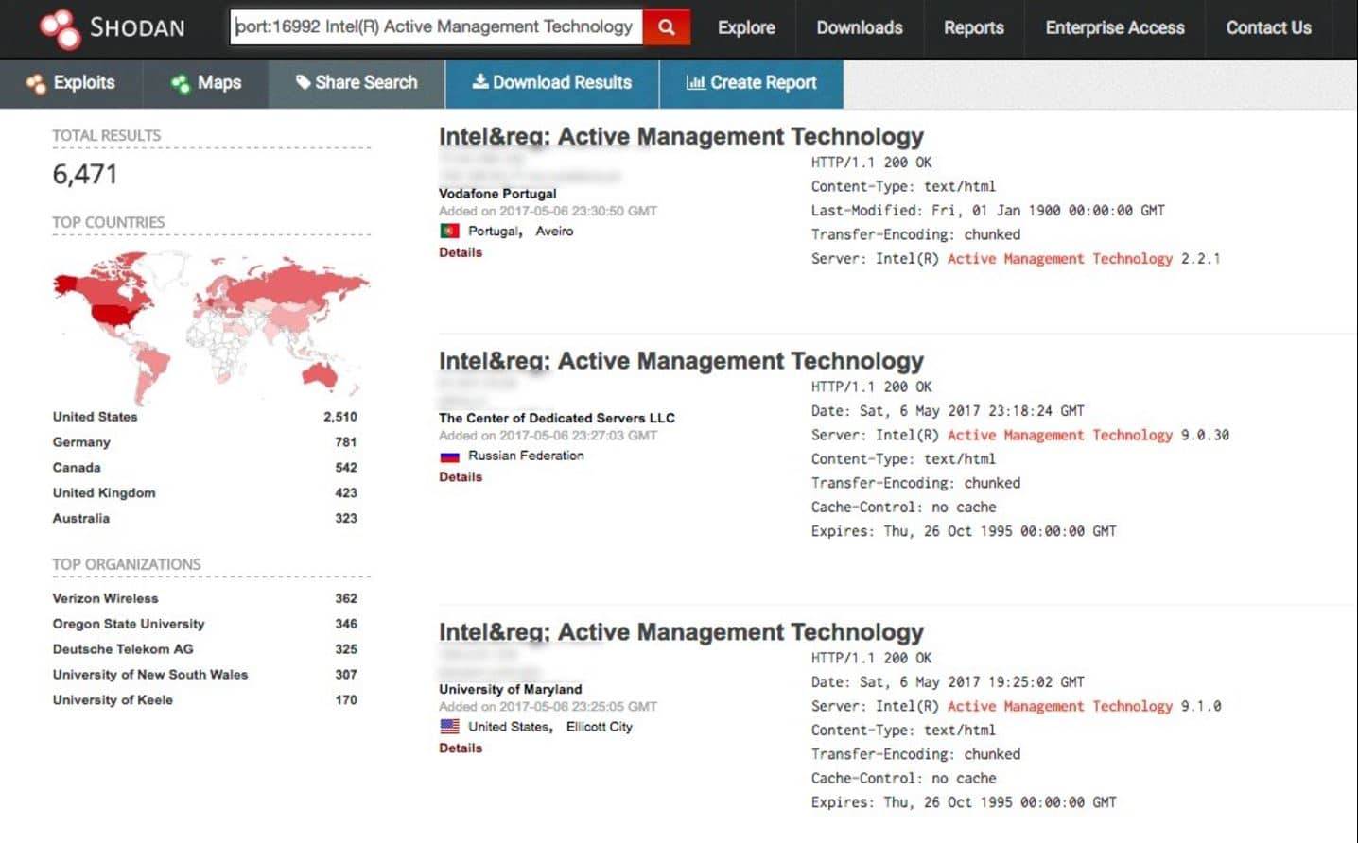Click the Date 23:18:24 GMT header line

click(x=948, y=411)
